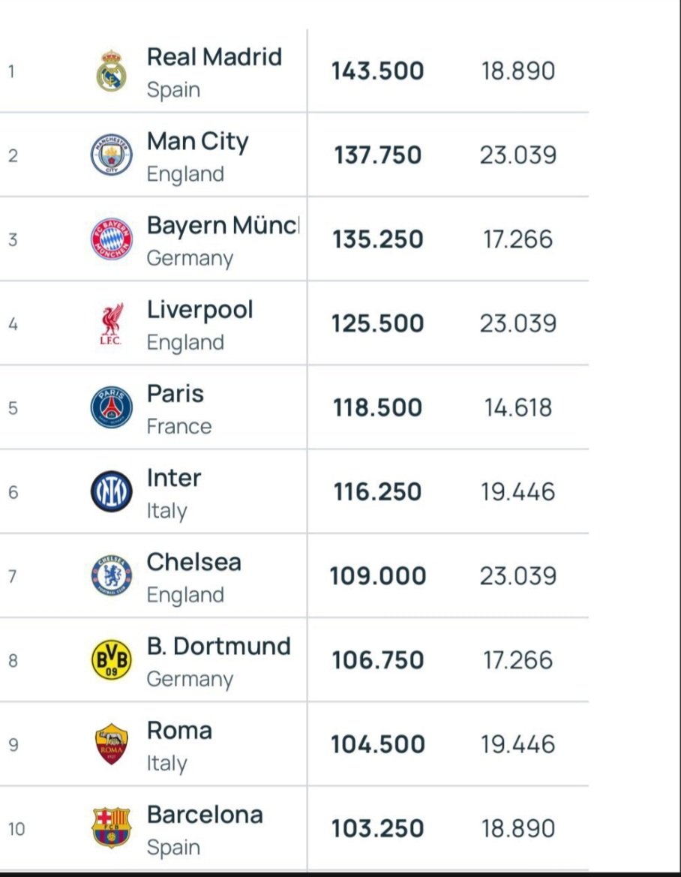This screenshot has height=877, width=681.
Task: Click the Man City club badge
Action: 111,155
